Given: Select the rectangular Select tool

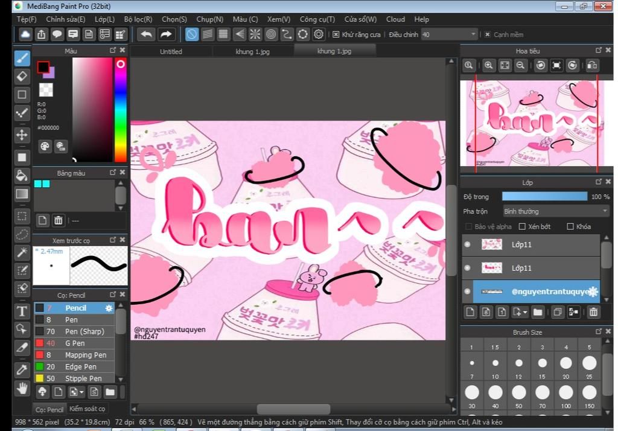Looking at the screenshot, I should click(x=22, y=216).
